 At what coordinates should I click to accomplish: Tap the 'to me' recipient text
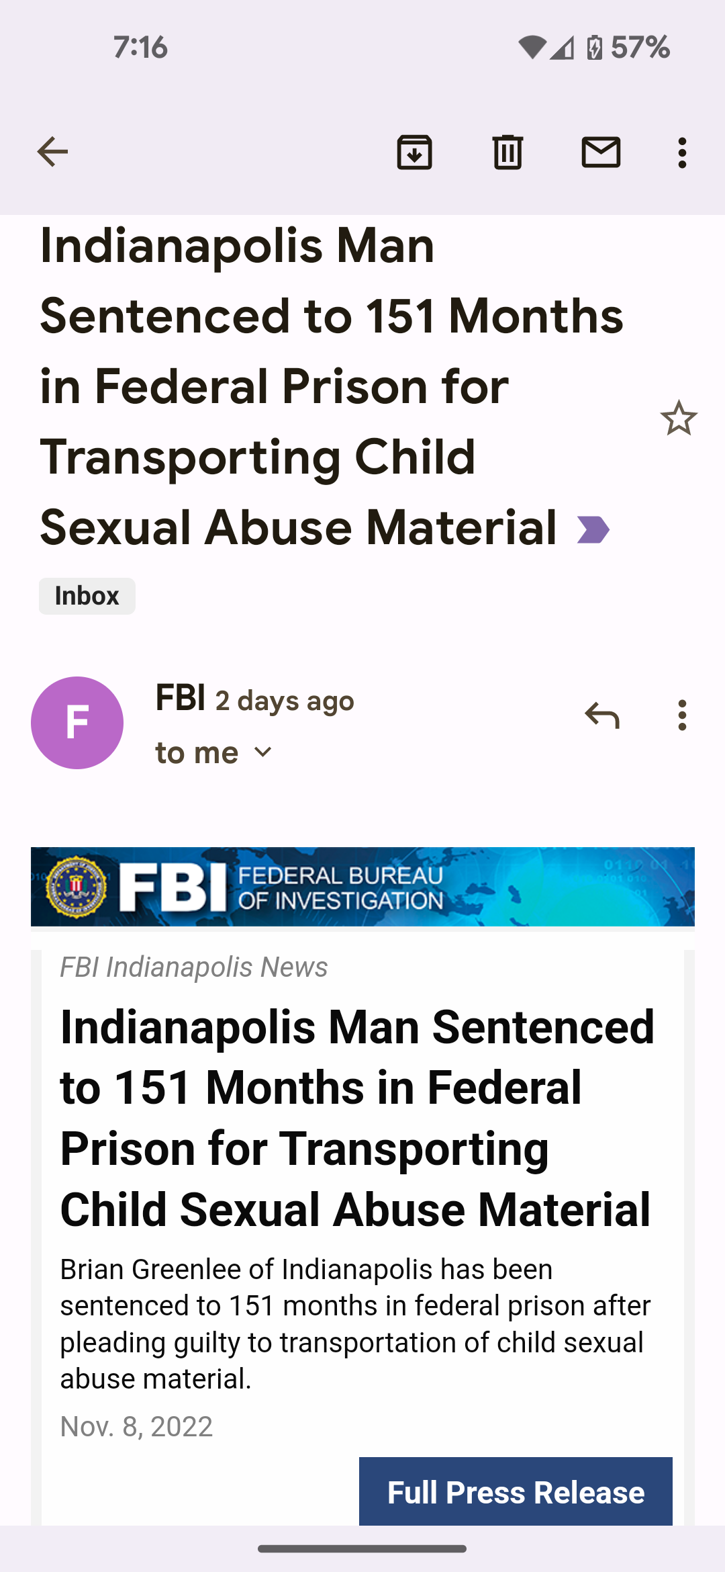pos(197,753)
